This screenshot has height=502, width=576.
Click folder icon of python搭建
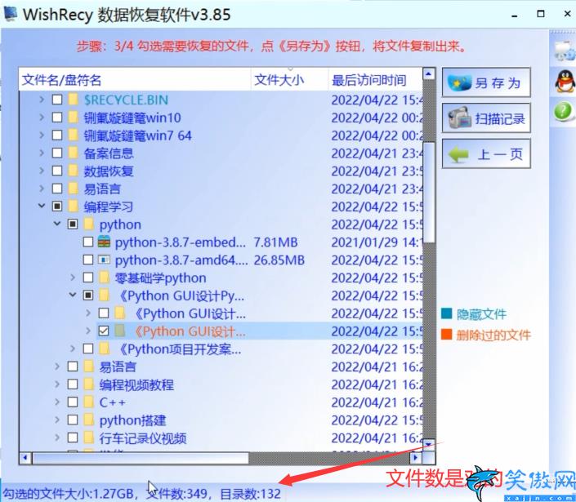[88, 420]
